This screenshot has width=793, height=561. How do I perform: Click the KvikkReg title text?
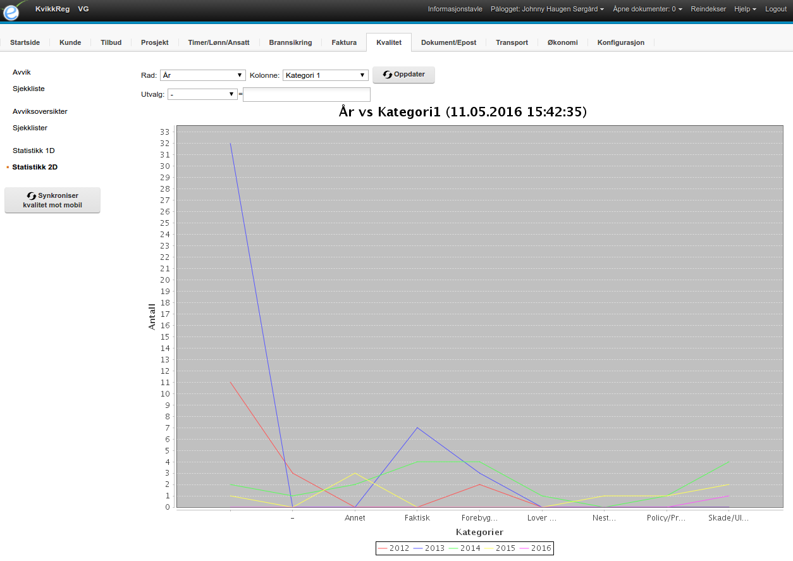coord(52,9)
